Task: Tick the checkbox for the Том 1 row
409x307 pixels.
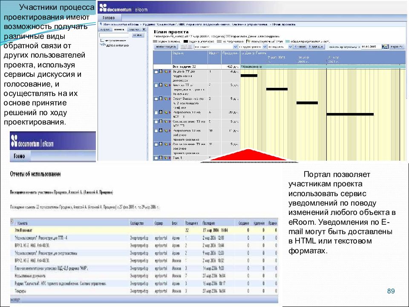Action: click(x=156, y=158)
